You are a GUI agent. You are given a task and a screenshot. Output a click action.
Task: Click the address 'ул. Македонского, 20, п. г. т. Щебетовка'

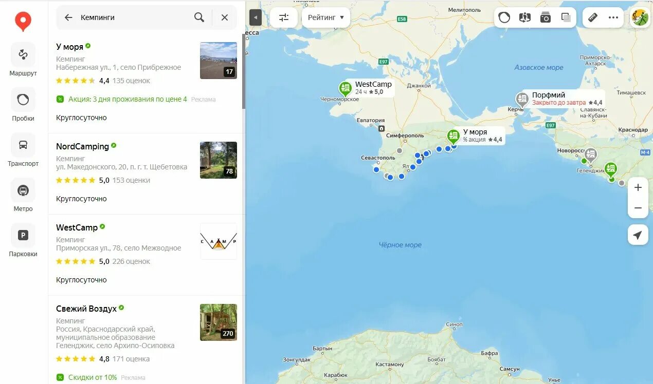(x=122, y=167)
